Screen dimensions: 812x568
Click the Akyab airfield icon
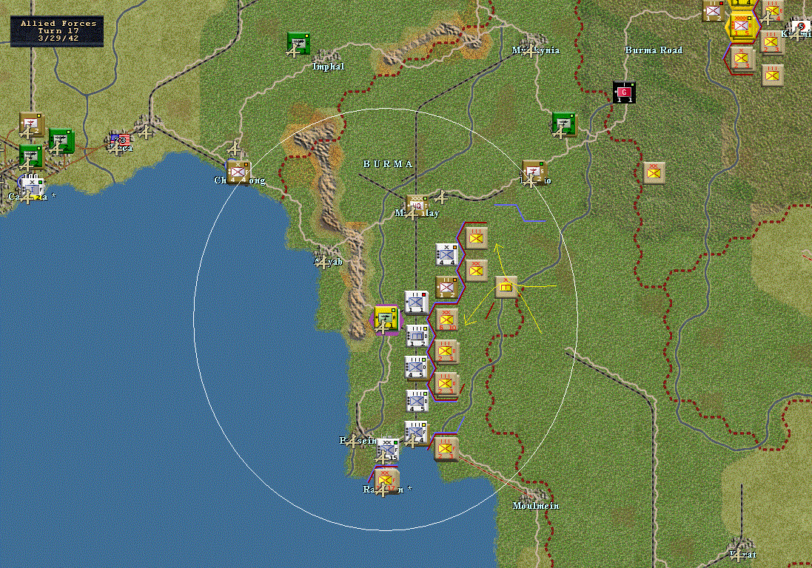tap(323, 263)
